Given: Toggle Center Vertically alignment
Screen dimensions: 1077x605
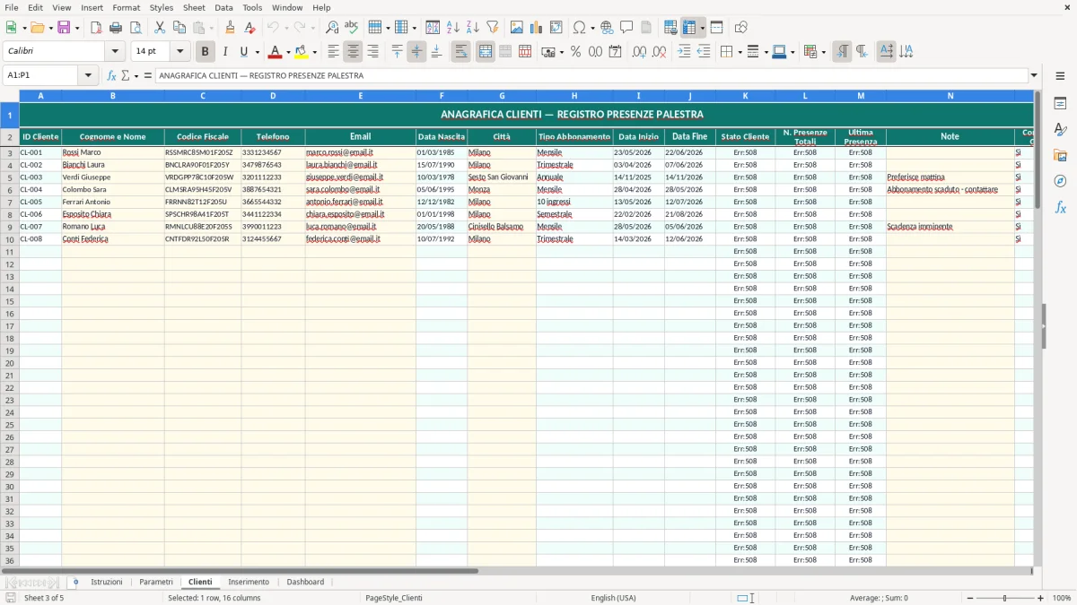Looking at the screenshot, I should tap(416, 52).
